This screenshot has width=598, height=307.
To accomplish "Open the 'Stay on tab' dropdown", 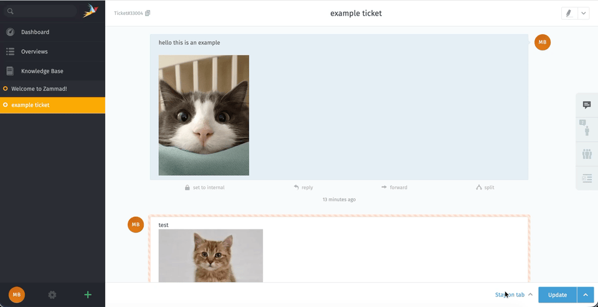I will coord(513,295).
